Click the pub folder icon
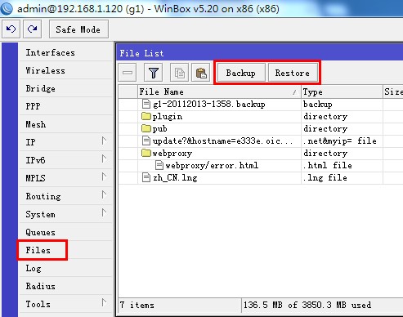403x317 pixels. [146, 128]
